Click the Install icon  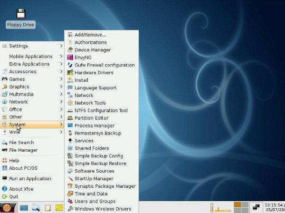tap(70, 80)
